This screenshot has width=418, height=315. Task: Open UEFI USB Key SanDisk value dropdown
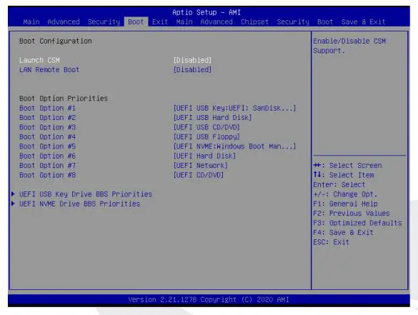tap(234, 108)
